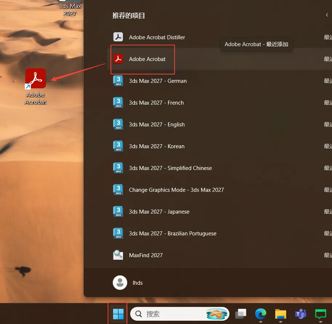The image size is (332, 324).
Task: Click the taskbar search box
Action: pyautogui.click(x=180, y=314)
